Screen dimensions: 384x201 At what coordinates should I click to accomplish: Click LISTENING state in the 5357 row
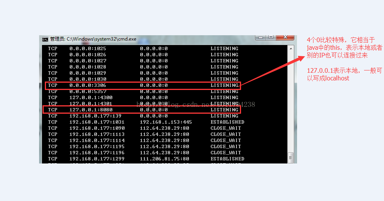(224, 91)
